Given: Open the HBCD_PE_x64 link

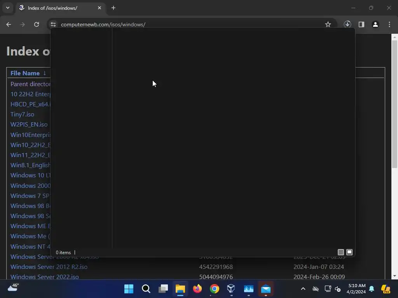Looking at the screenshot, I should point(30,104).
